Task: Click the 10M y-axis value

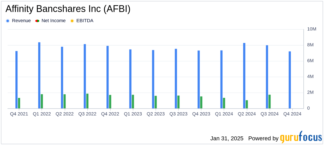Action: 312,29
